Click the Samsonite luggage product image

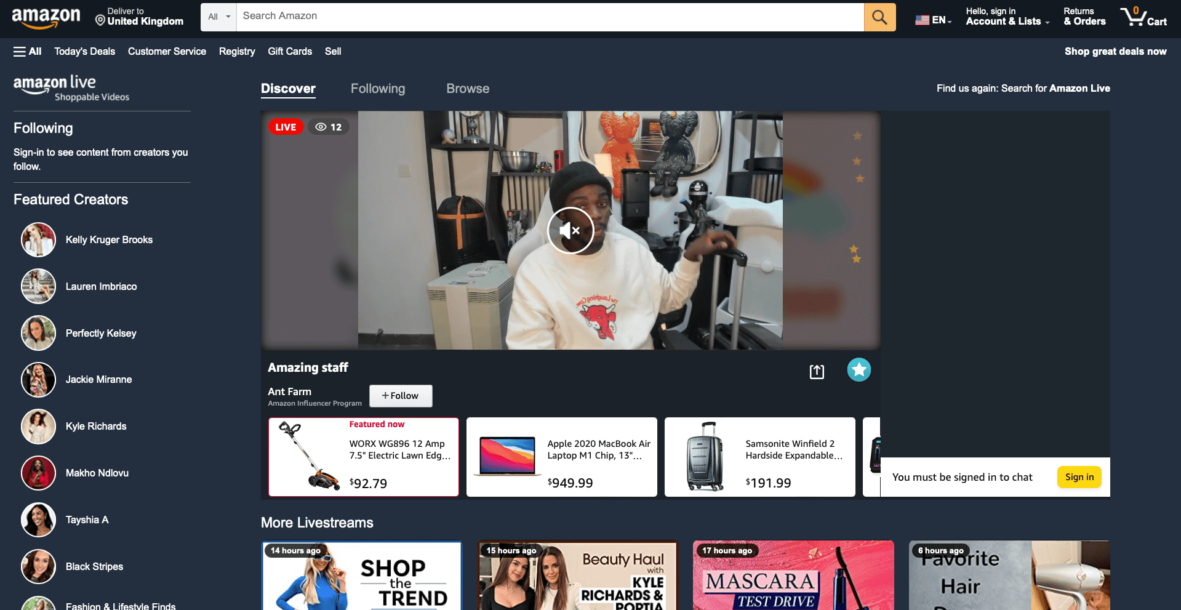tap(705, 456)
